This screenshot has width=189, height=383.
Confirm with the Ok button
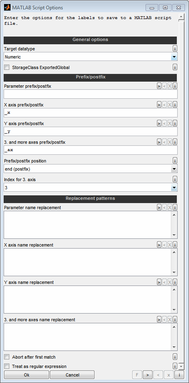pyautogui.click(x=27, y=375)
